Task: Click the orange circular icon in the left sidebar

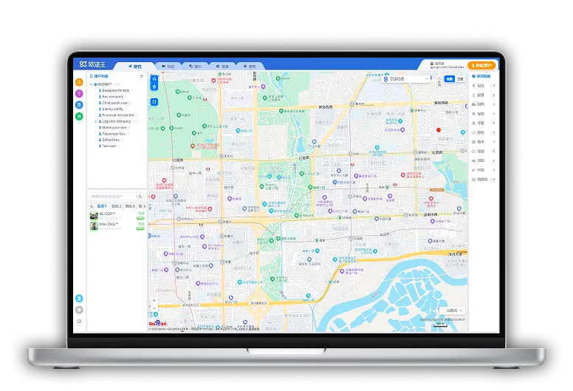Action: click(x=79, y=82)
